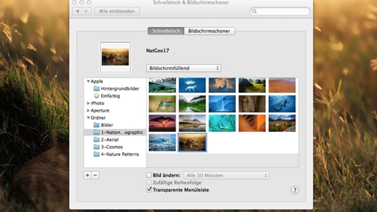Choose the acacia tree sunset thumbnail

pos(162,123)
